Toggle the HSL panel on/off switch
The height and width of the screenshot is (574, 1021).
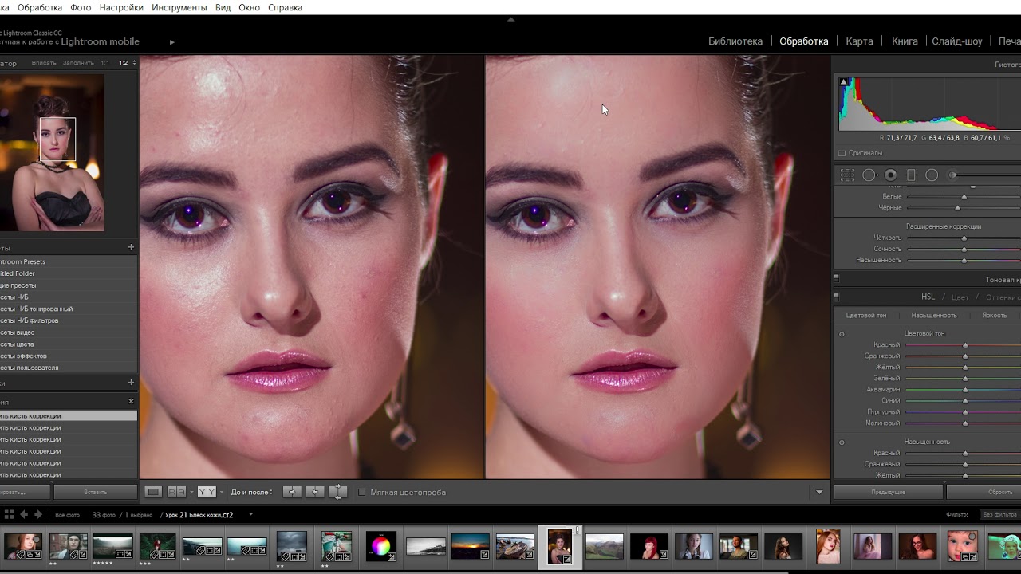837,297
